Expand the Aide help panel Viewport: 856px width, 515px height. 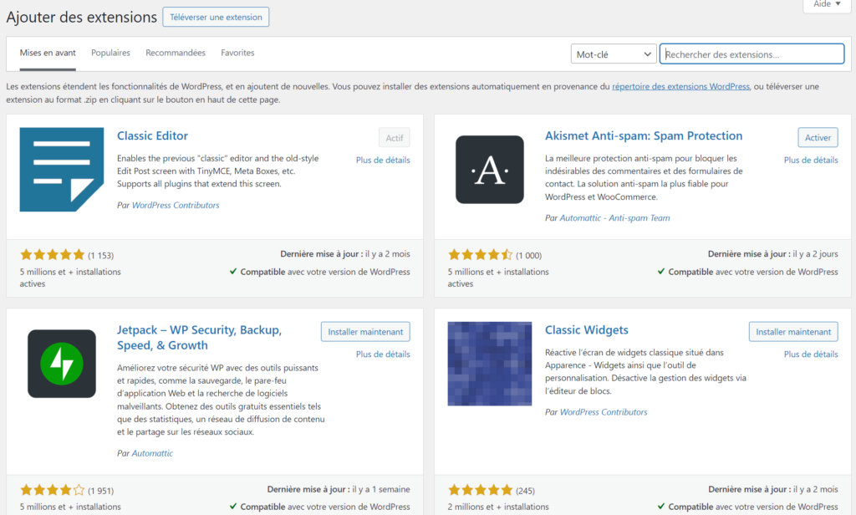click(x=827, y=4)
